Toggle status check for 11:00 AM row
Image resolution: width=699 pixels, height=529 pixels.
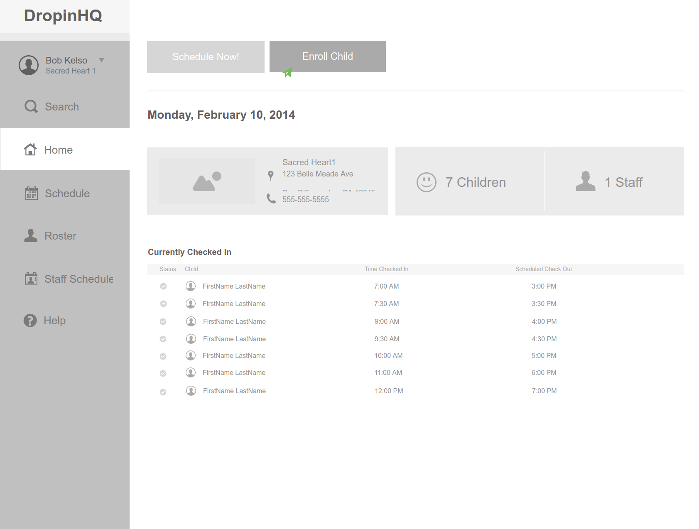coord(163,373)
